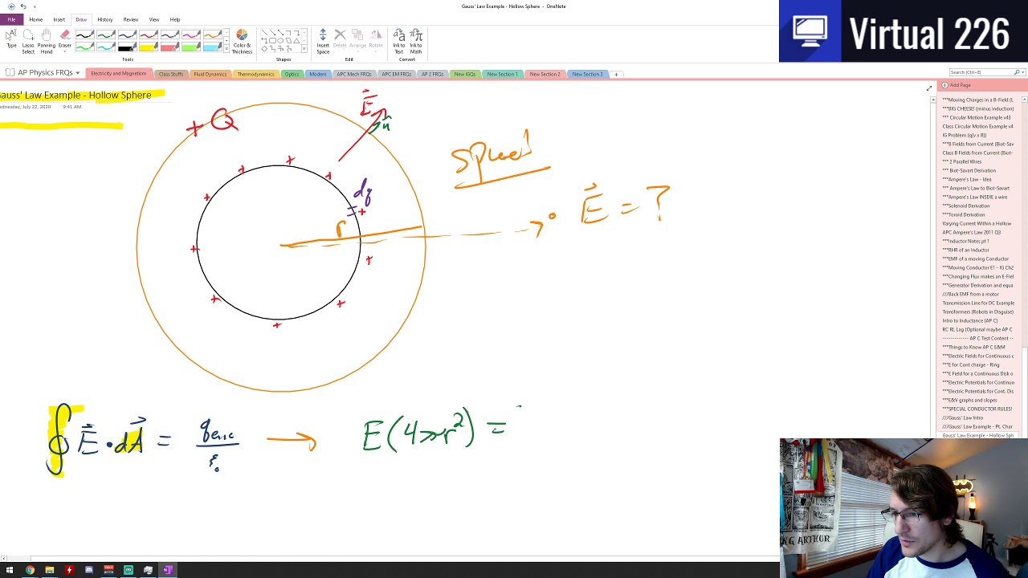Open page '***BIG CHEESE! (minus induction)'
This screenshot has width=1028, height=578.
(978, 108)
